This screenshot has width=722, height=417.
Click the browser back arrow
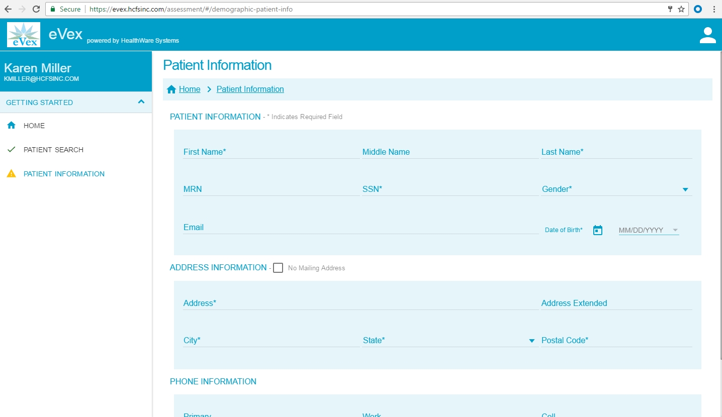(x=8, y=9)
